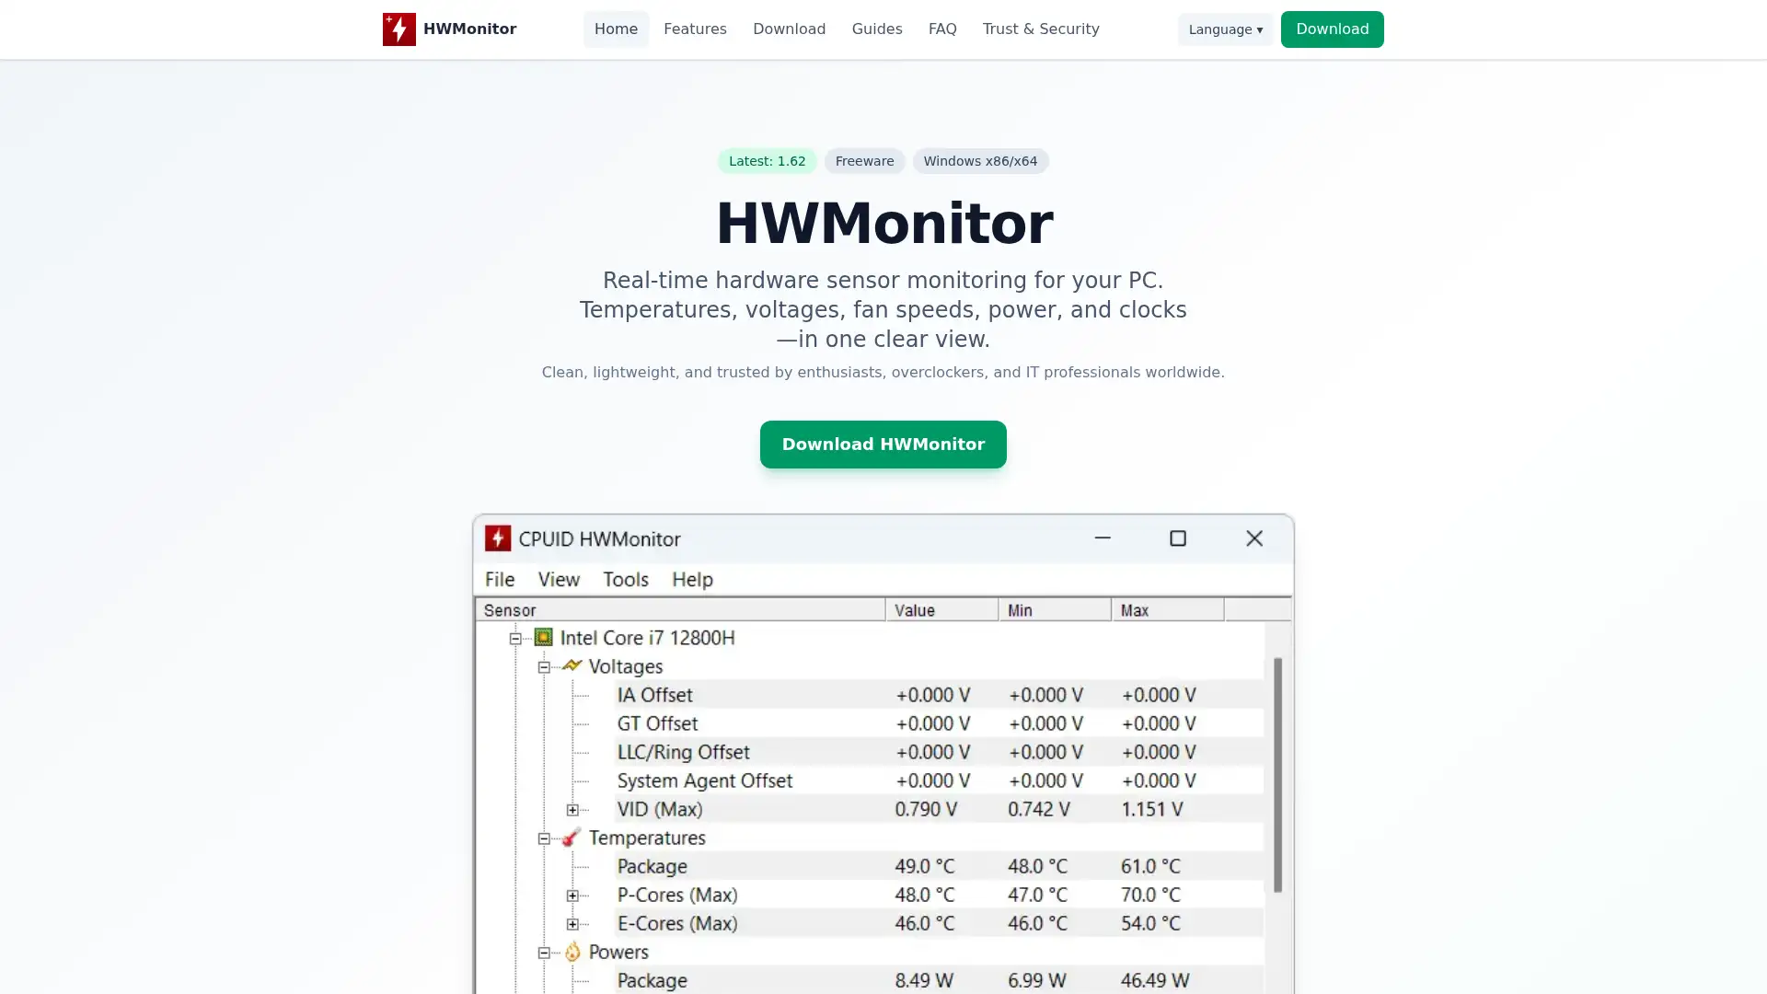This screenshot has height=994, width=1767.
Task: Open the Features page
Action: tap(695, 29)
